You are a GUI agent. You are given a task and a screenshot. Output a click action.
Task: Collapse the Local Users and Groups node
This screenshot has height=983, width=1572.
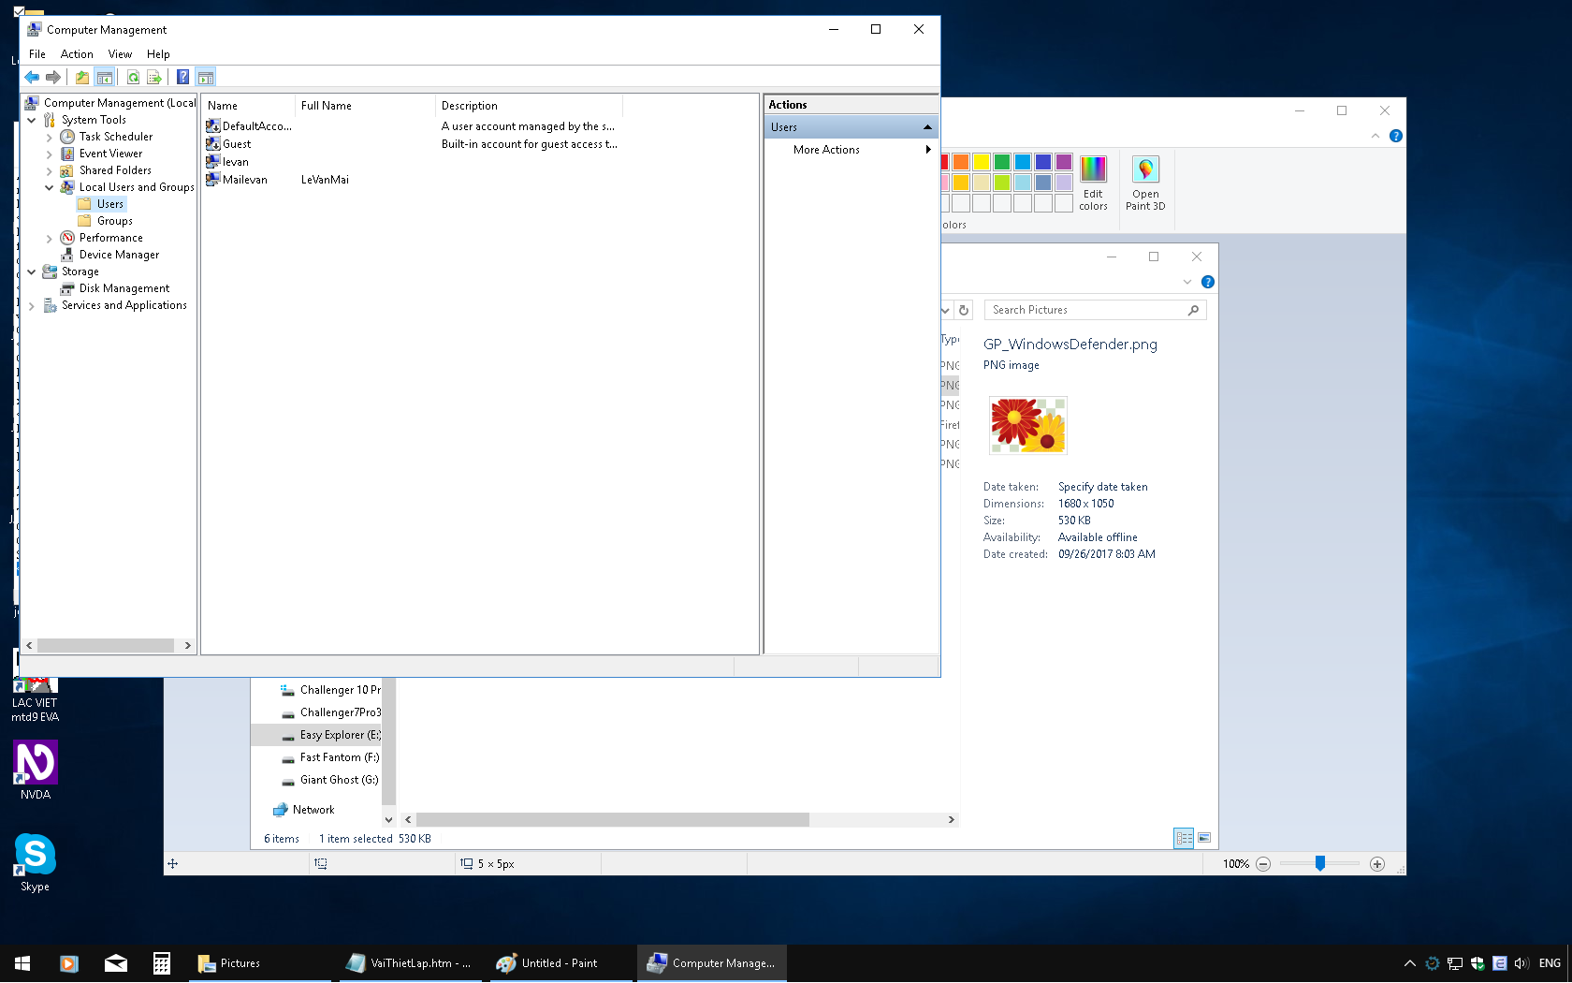pos(50,187)
